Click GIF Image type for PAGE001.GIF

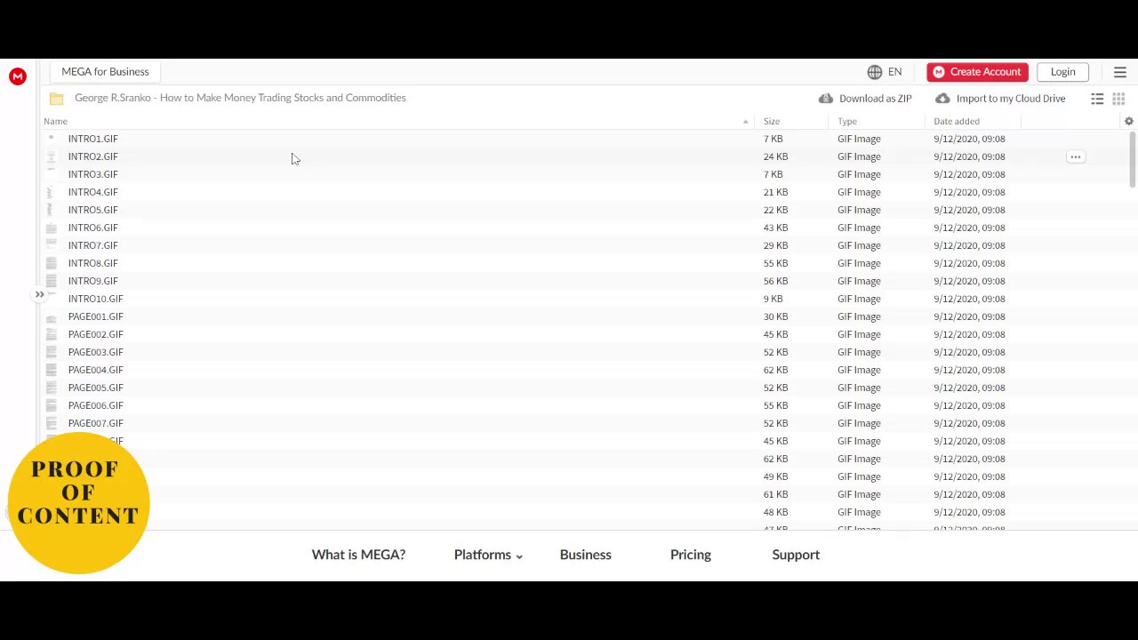pyautogui.click(x=859, y=316)
